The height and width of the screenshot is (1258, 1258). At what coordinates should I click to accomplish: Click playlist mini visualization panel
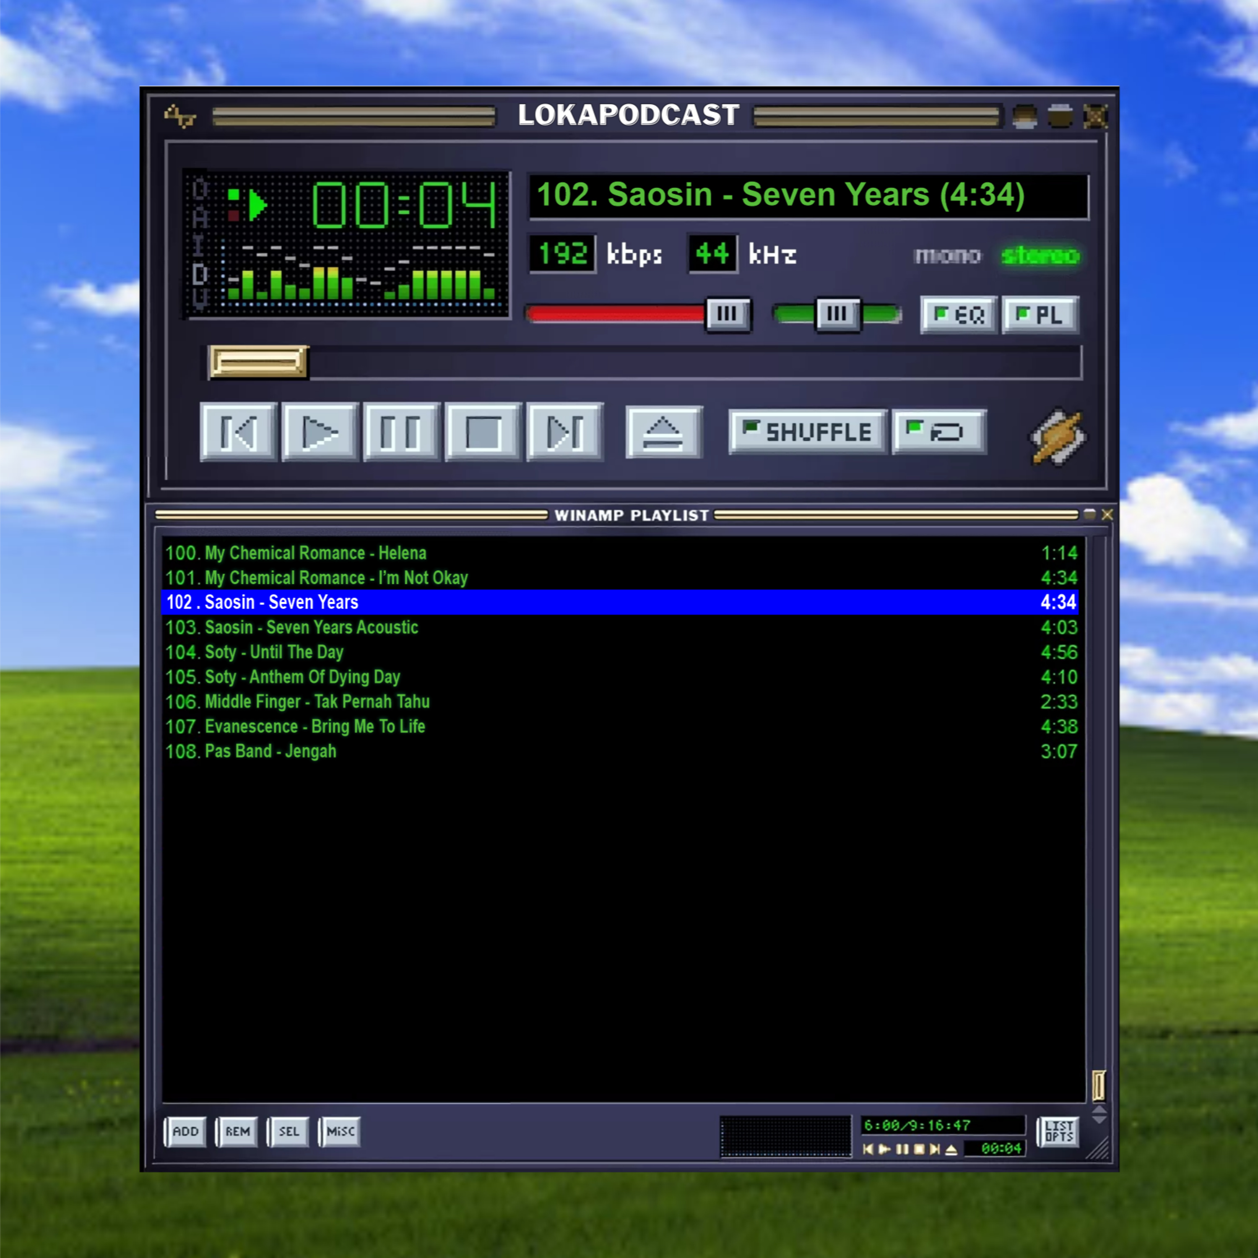pos(785,1136)
